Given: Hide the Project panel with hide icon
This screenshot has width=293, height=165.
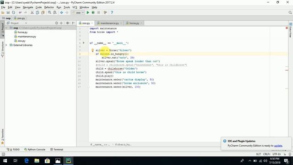Looking at the screenshot, I should tap(73, 23).
